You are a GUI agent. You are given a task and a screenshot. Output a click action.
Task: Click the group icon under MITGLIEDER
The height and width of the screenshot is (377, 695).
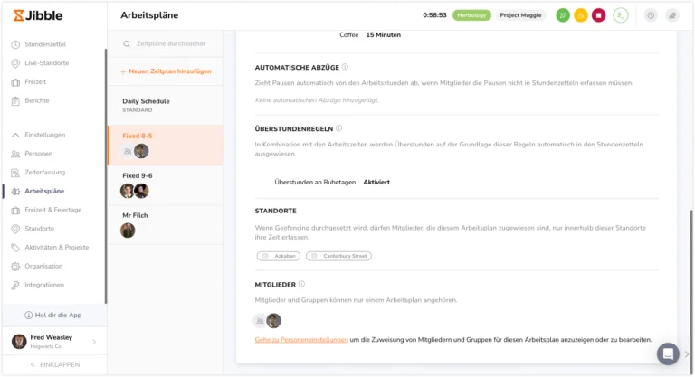(x=260, y=321)
